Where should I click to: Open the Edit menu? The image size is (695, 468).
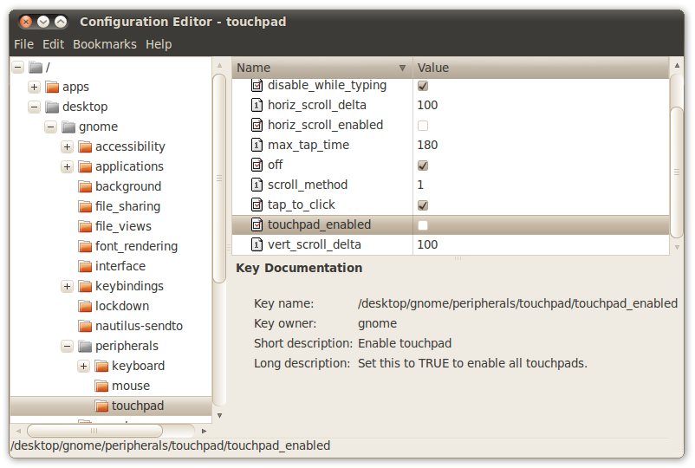(53, 44)
